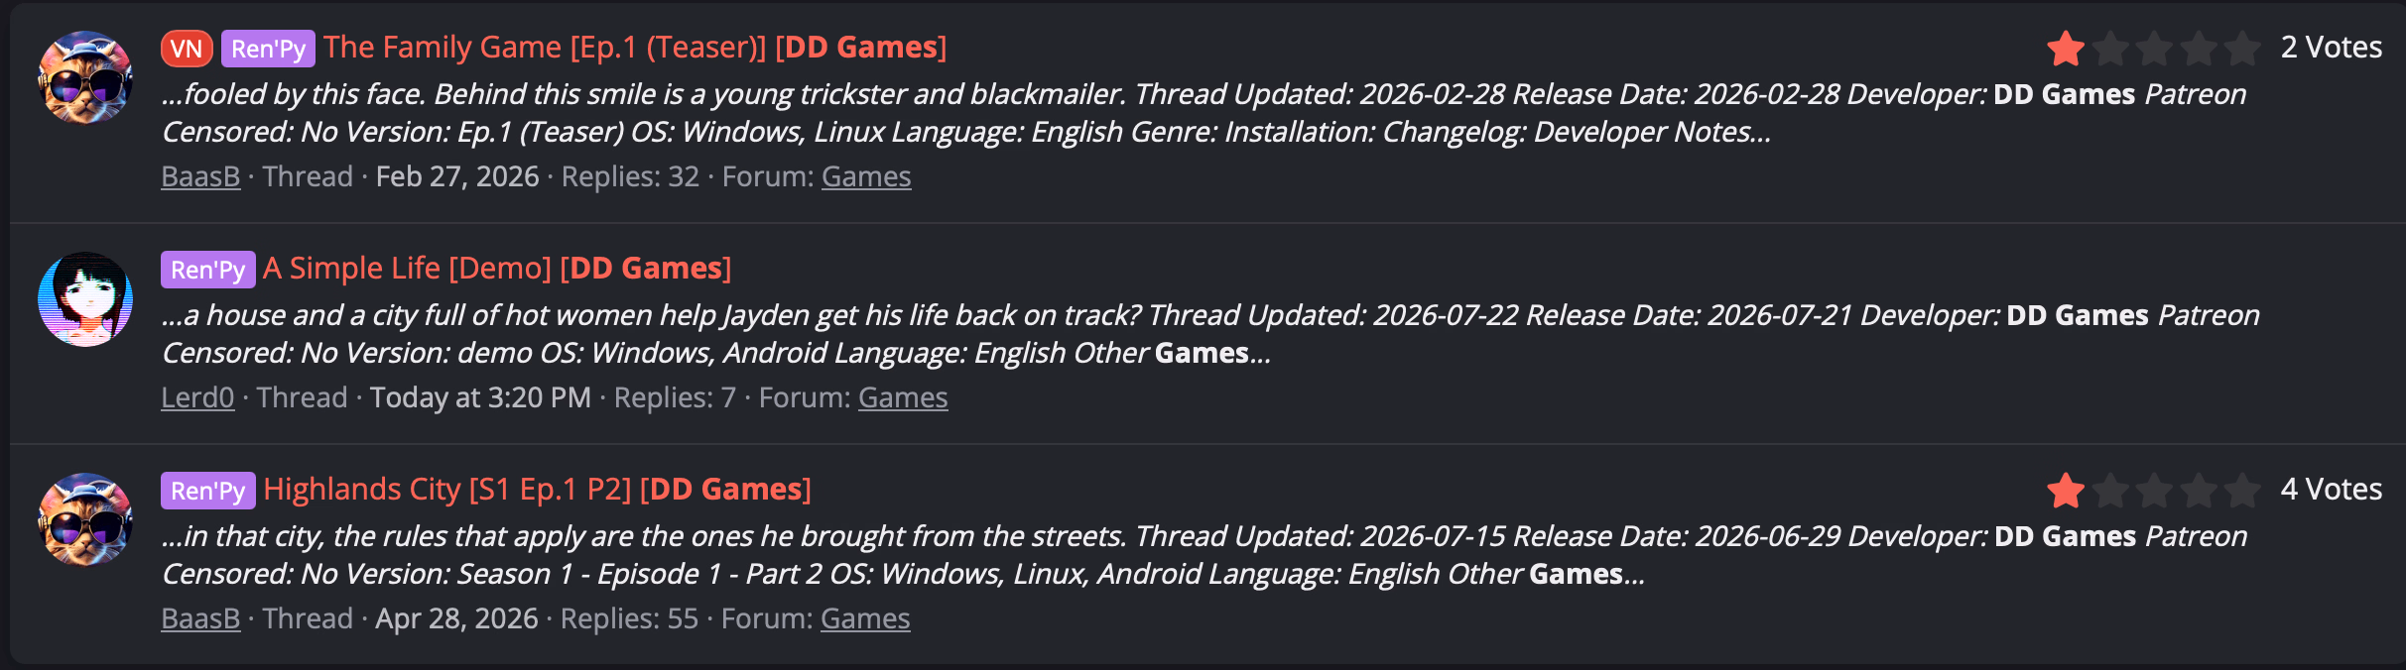2406x670 pixels.
Task: Visit Lerd0 user profile link
Action: coord(197,397)
